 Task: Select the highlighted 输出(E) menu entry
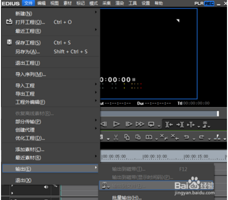coord(50,168)
